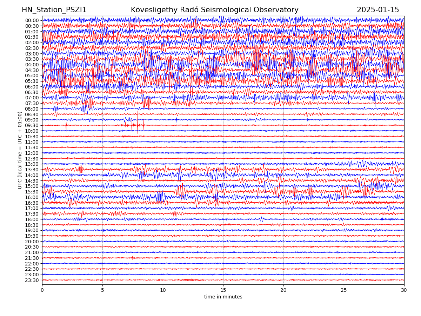Click the Kövesligethy Radó Seismological Observatory heading
The width and height of the screenshot is (421, 316).
coord(214,10)
